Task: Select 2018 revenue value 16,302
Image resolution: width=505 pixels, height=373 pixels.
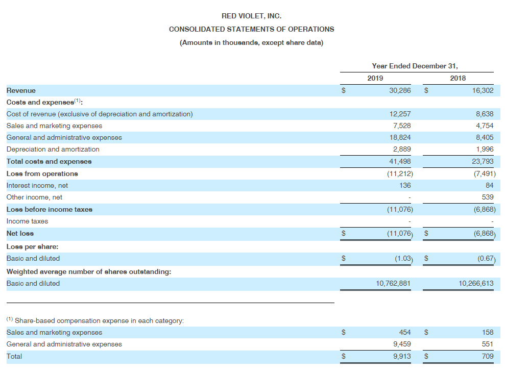Action: coord(483,91)
